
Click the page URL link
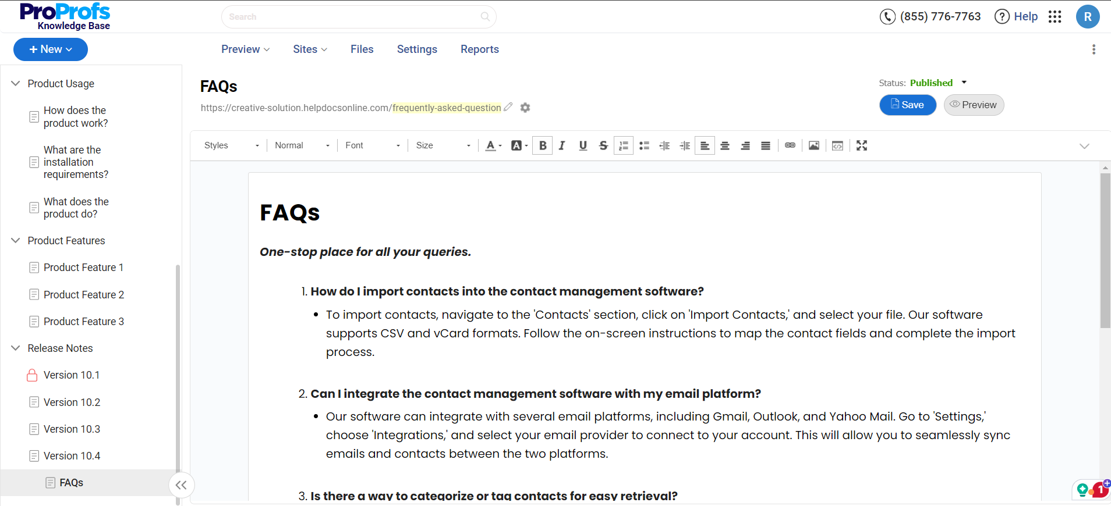351,108
